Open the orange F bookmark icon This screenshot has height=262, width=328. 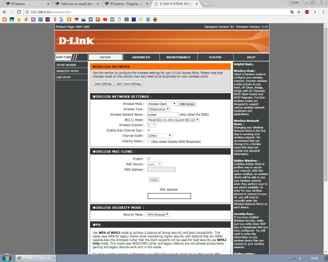coord(98,19)
